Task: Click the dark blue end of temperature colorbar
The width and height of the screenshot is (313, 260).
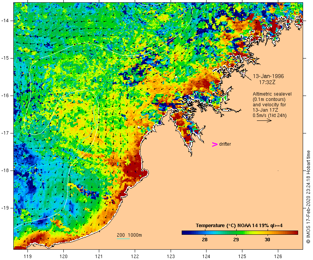Action: pos(185,232)
